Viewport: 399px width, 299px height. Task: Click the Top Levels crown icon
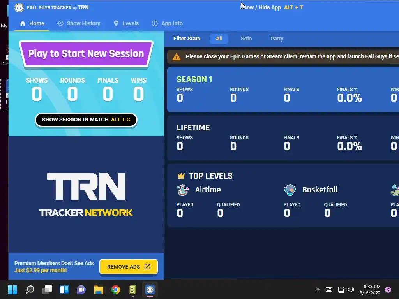point(181,176)
